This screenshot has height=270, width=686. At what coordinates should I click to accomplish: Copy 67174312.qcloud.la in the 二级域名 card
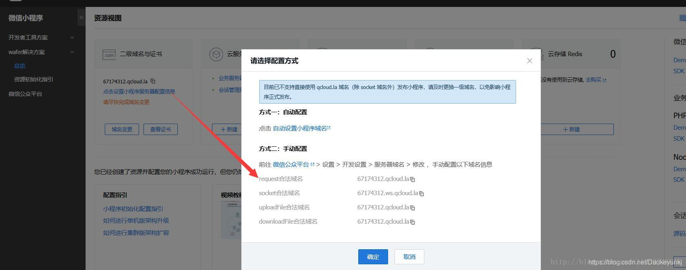pyautogui.click(x=153, y=81)
